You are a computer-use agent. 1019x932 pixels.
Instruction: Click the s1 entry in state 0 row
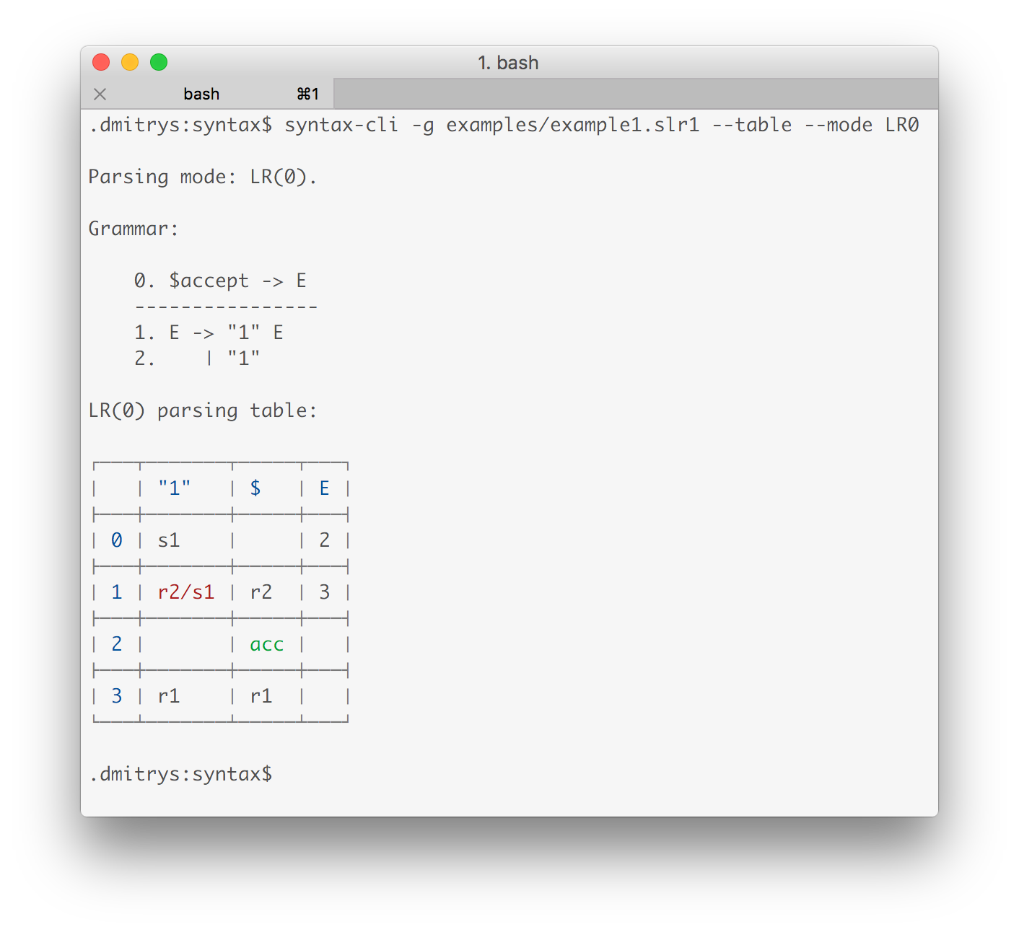[169, 540]
